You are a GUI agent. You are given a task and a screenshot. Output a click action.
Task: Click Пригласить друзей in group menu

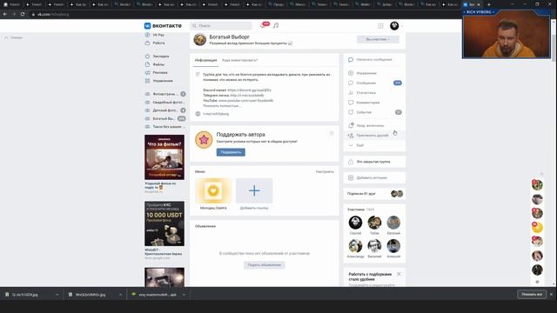click(x=374, y=136)
